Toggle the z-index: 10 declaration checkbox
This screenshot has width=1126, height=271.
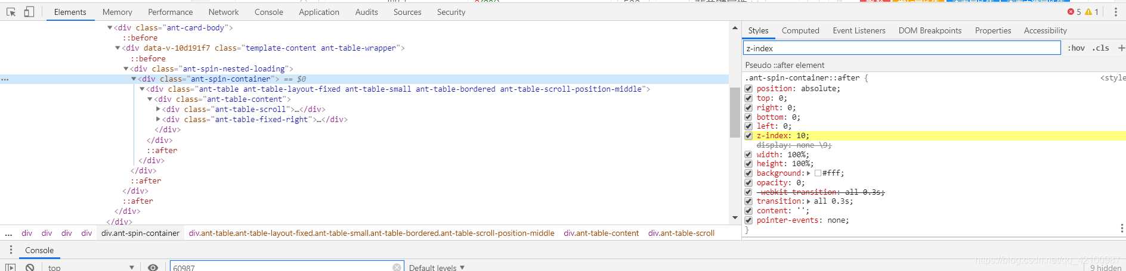[748, 136]
